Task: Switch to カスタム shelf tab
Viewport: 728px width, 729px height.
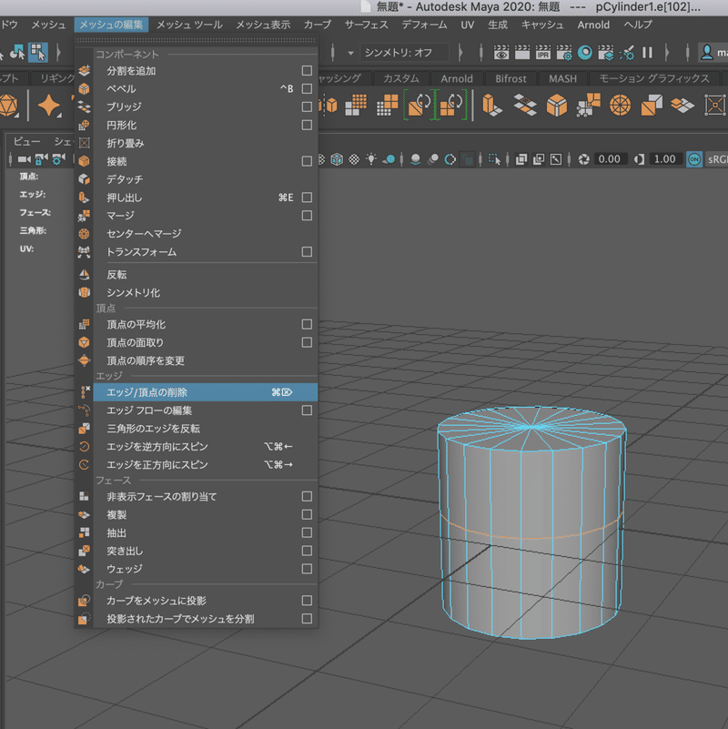Action: click(x=400, y=78)
